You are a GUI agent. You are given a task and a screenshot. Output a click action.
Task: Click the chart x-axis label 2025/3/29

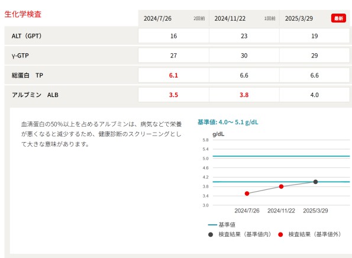tap(315, 211)
